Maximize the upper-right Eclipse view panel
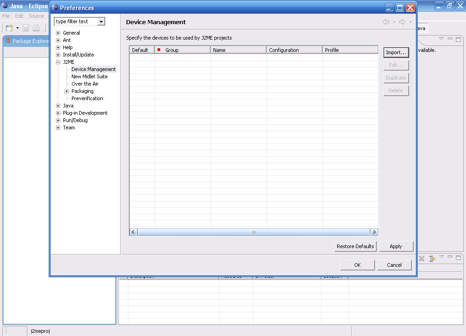 pos(458,39)
